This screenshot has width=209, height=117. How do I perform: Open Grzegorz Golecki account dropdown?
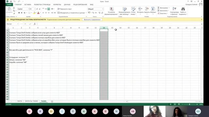(x=192, y=5)
